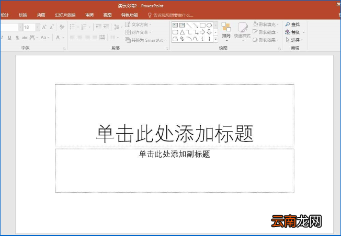This screenshot has width=341, height=236.
Task: Open line spacing dropdown
Action: 118,27
